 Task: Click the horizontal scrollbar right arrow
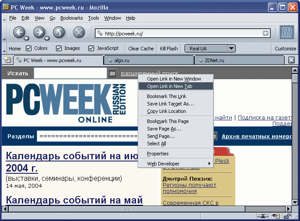[288, 209]
